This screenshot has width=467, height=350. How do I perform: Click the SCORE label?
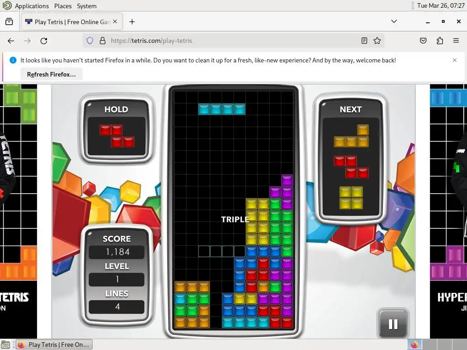117,239
